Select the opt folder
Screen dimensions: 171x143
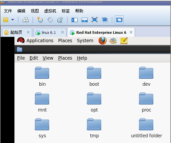point(94,98)
